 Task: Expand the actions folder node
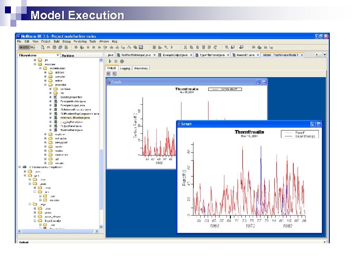(45, 72)
